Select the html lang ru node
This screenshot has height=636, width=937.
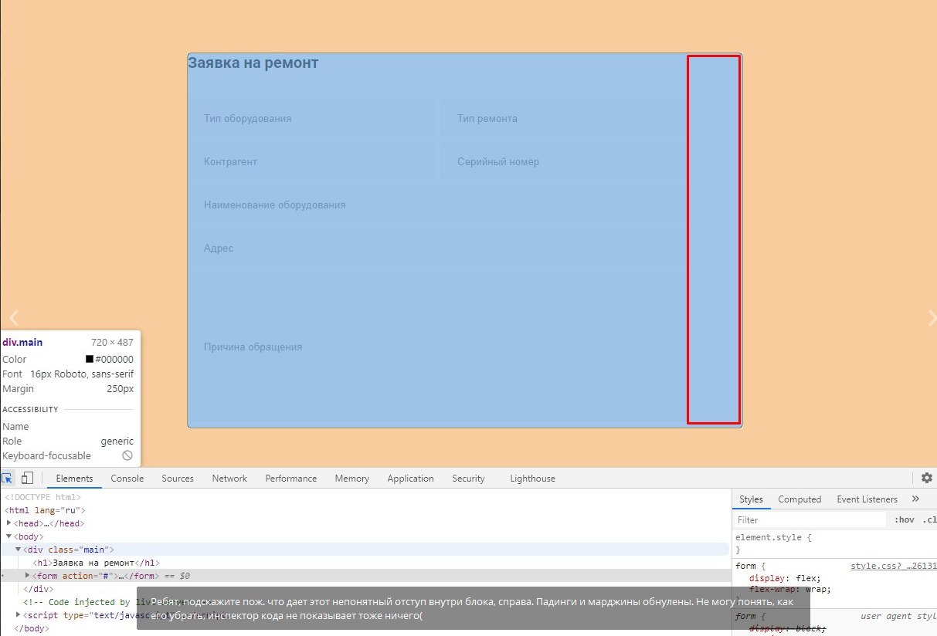(45, 510)
